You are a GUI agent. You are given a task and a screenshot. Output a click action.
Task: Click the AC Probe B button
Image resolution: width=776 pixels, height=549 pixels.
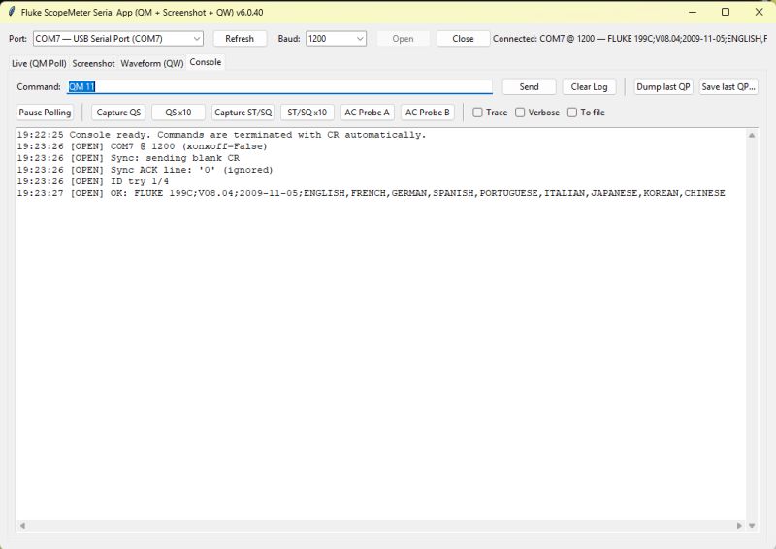coord(428,113)
